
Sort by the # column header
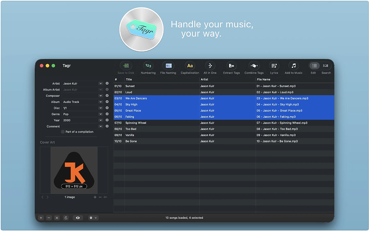(119, 80)
